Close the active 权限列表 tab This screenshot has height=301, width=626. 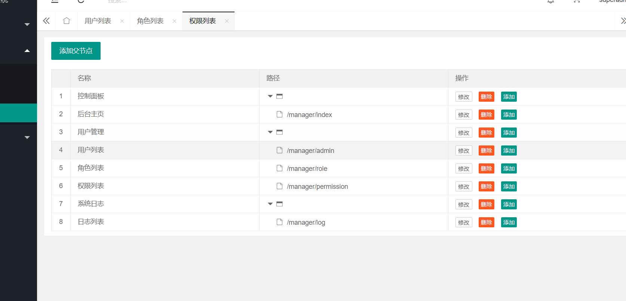227,21
